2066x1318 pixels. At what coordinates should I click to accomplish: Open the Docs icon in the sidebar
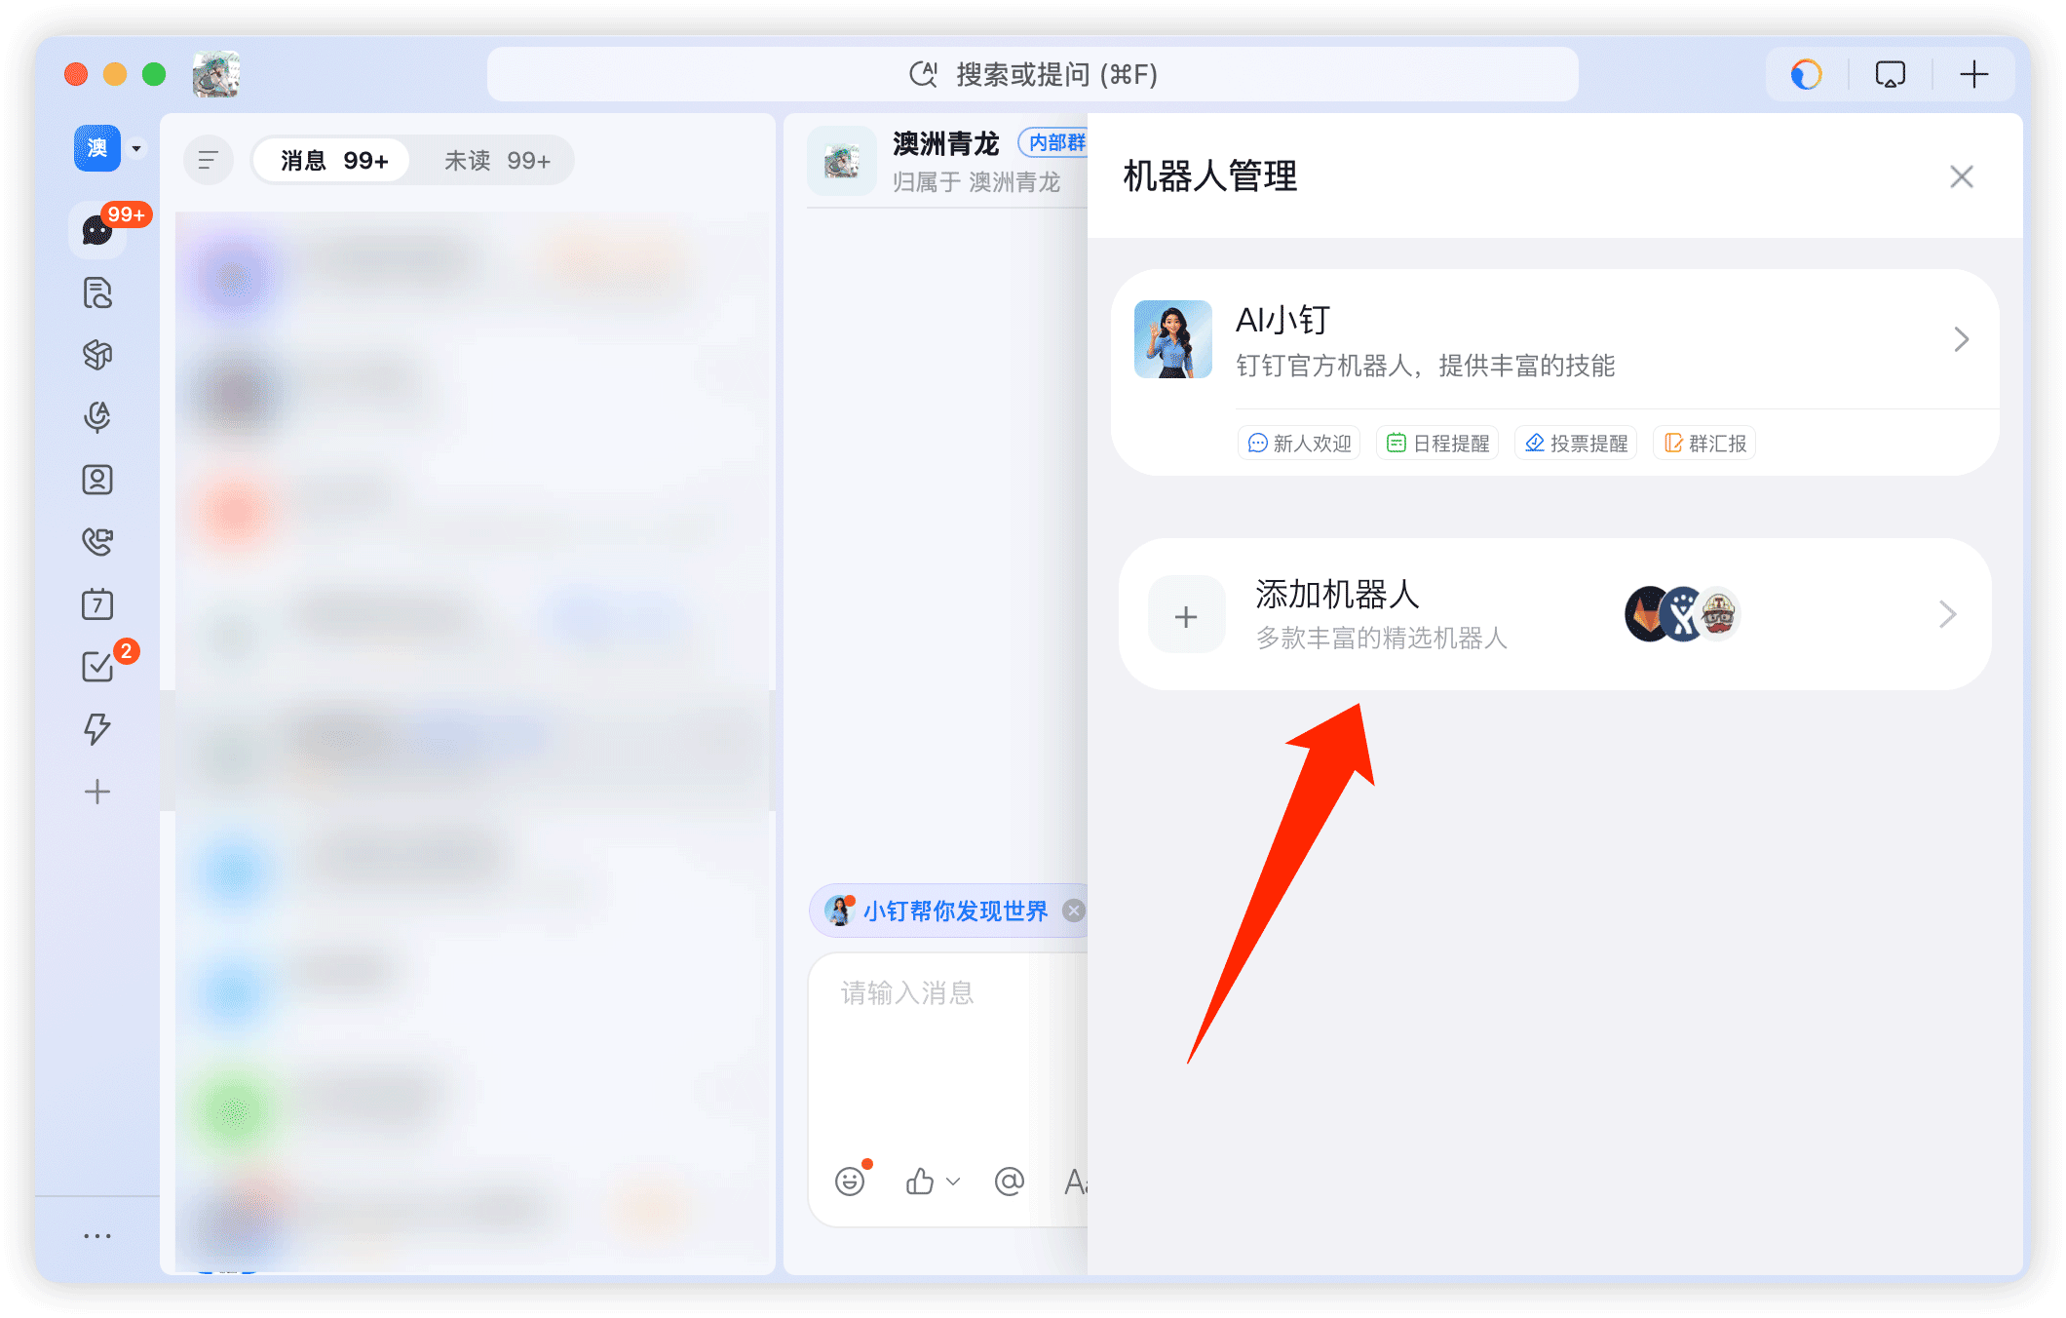(97, 292)
